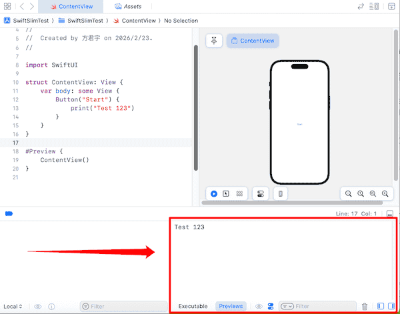Switch to the Assets tab
The image size is (400, 314).
pyautogui.click(x=128, y=6)
